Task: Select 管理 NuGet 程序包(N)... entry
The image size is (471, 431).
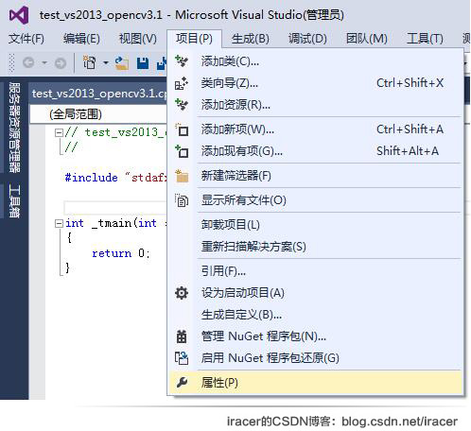Action: 315,336
